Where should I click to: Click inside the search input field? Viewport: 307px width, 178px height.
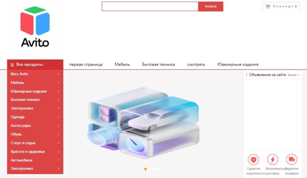pyautogui.click(x=150, y=7)
